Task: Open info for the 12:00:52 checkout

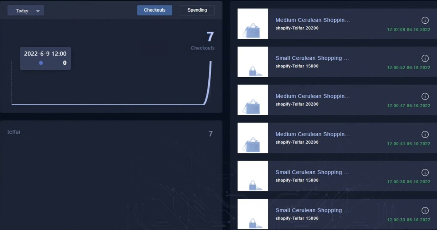Action: click(425, 58)
